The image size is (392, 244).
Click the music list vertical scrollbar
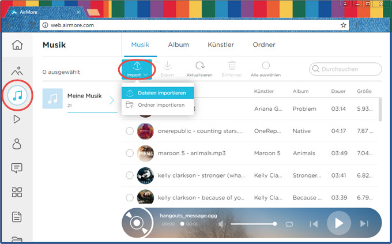pos(380,110)
